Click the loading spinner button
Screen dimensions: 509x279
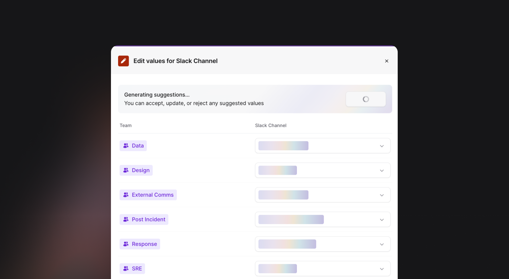point(365,99)
